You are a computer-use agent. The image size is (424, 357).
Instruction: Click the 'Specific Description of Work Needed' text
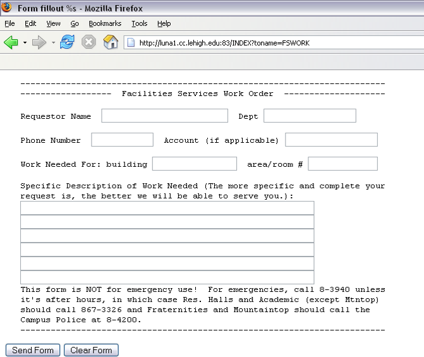click(109, 186)
